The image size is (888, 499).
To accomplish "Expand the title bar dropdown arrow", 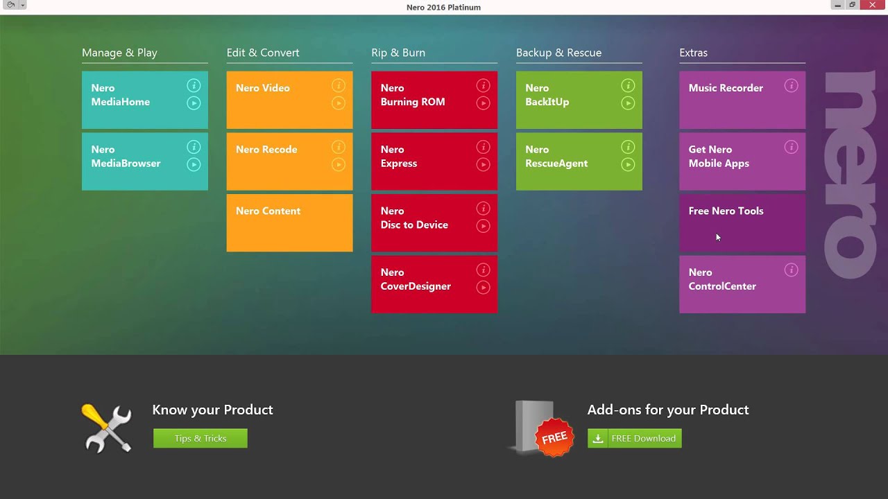I will coord(22,5).
